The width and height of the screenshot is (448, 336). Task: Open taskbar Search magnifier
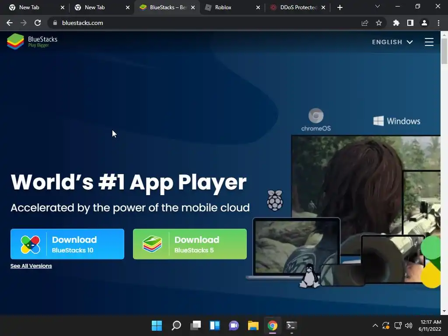[x=176, y=325]
